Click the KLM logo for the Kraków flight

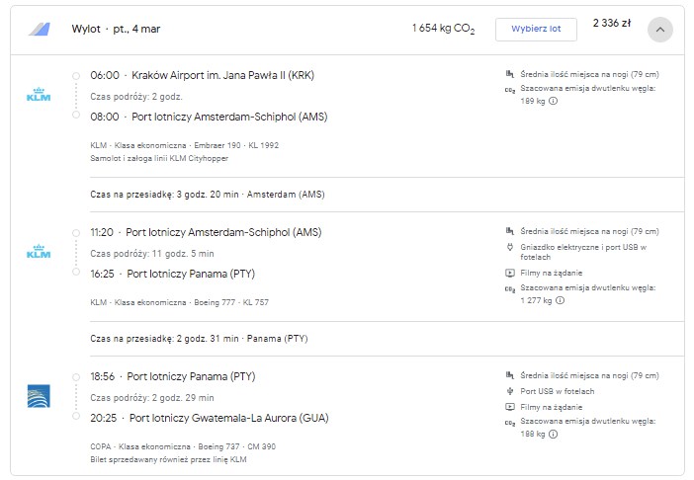39,95
